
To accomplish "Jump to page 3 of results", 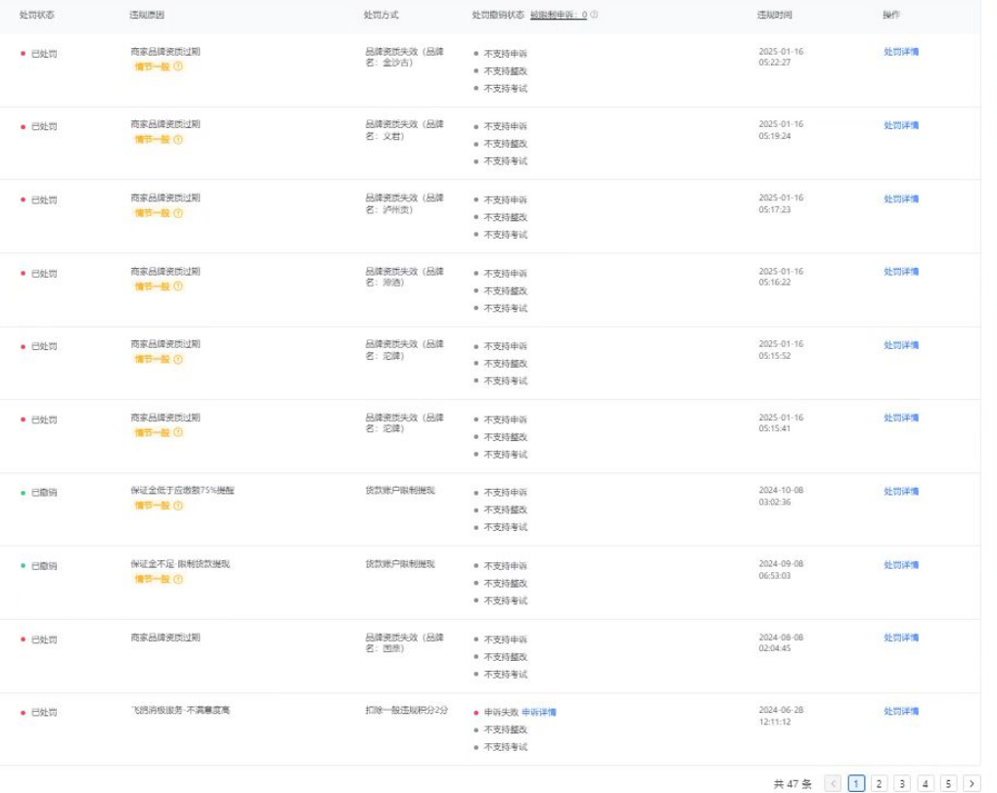I will (902, 783).
